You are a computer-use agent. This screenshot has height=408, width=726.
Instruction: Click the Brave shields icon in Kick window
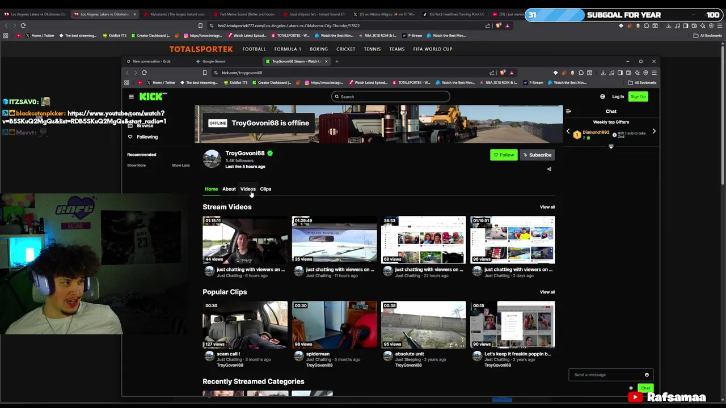(503, 73)
